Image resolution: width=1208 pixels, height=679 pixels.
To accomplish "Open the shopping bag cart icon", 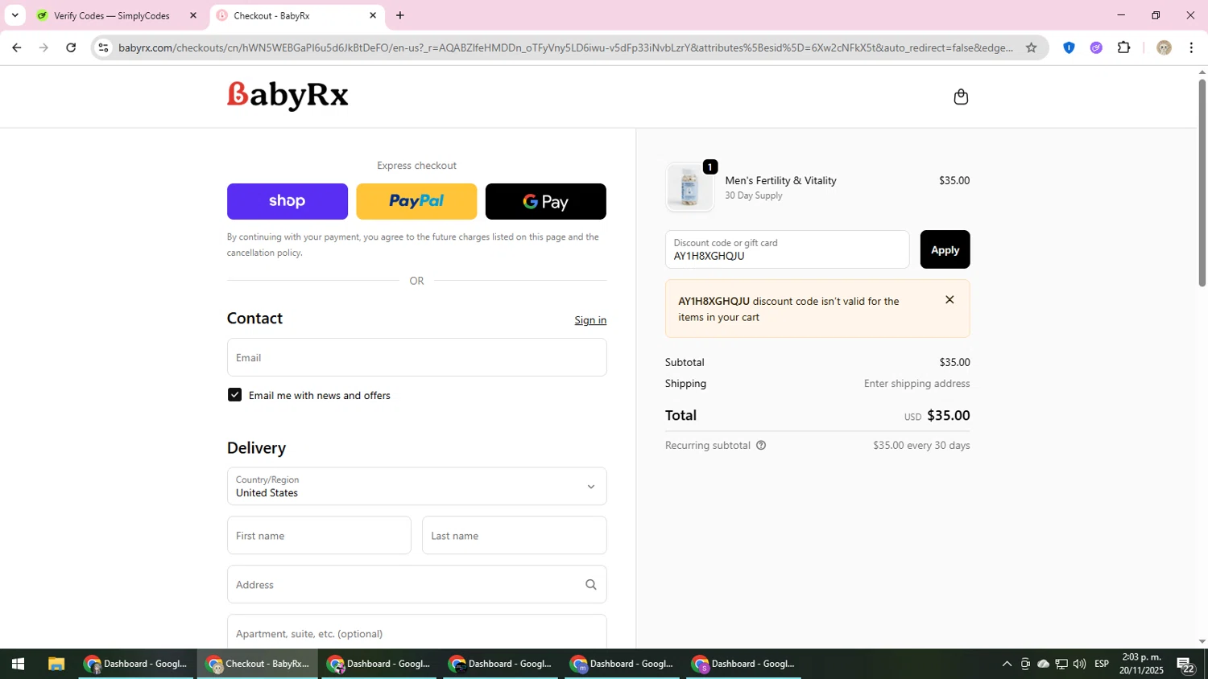I will coord(961,97).
